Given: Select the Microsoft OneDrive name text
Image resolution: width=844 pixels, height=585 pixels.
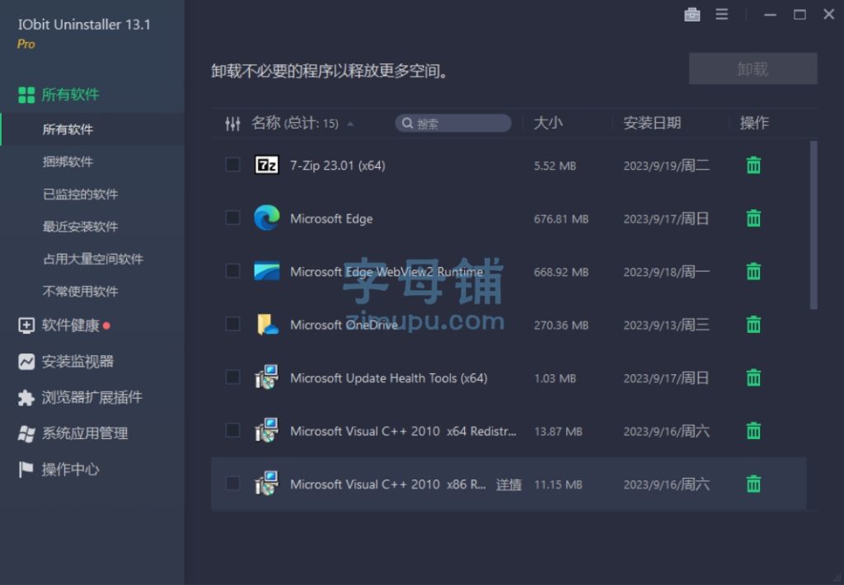Looking at the screenshot, I should tap(344, 325).
